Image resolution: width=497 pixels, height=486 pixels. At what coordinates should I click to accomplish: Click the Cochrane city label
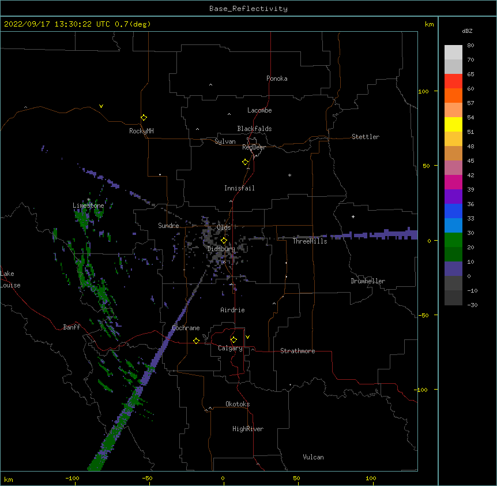(x=186, y=328)
